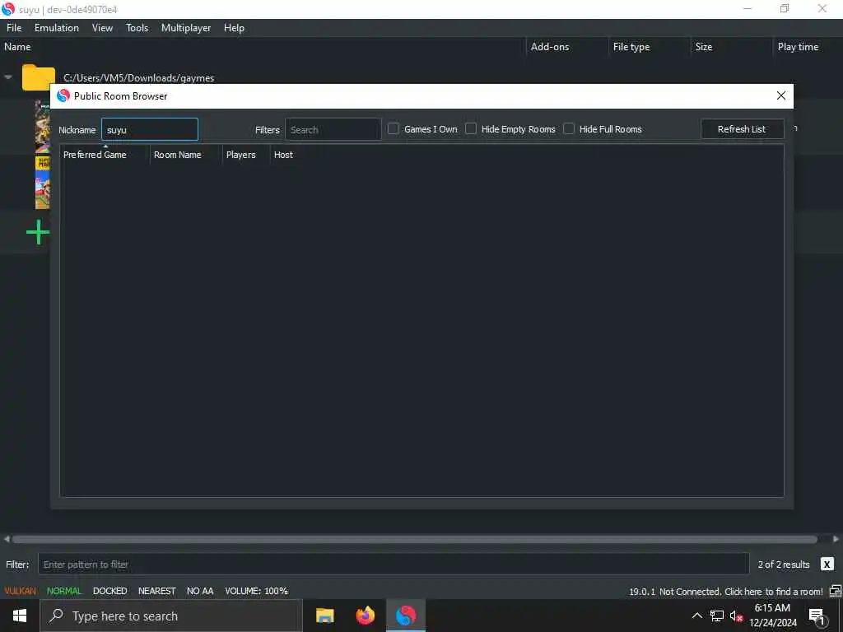This screenshot has height=632, width=843.
Task: Clear the filter with the X button
Action: click(x=827, y=565)
